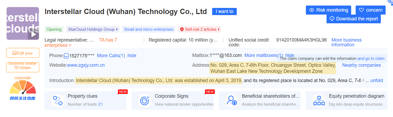This screenshot has height=117, width=393.
Task: Play the company logo video thumbnail
Action: point(34,34)
